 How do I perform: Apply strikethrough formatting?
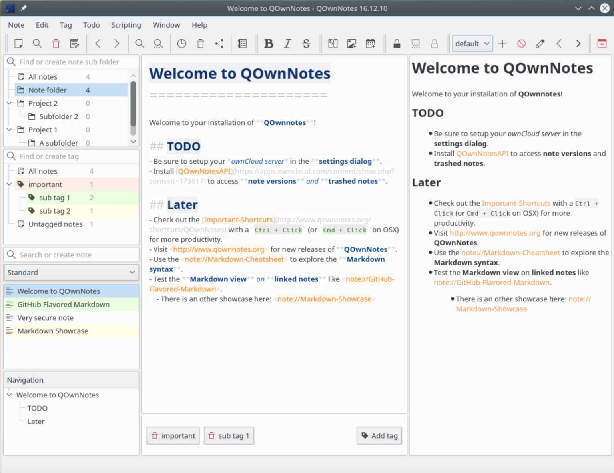pos(306,44)
